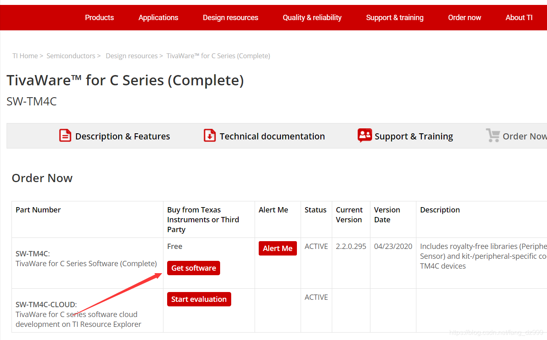
Task: Click TivaWare for C Series Software (Complete) text
Action: pos(86,264)
